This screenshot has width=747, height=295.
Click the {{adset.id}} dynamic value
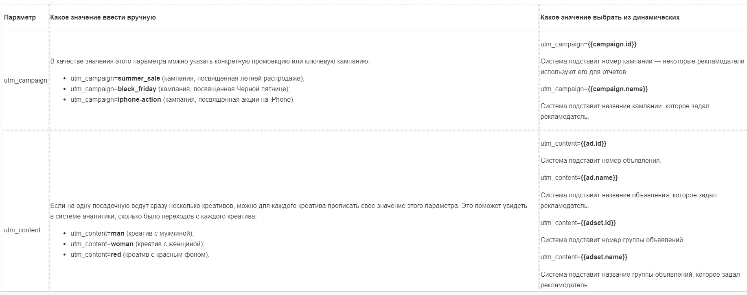click(x=598, y=223)
